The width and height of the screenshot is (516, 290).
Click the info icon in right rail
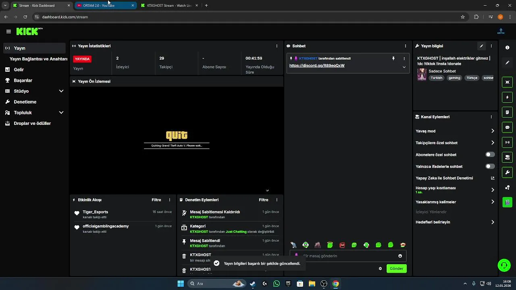coord(508,48)
